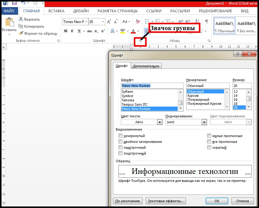Open the Буфер обмена group dialog launcher
This screenshot has height=208, width=259.
click(x=58, y=41)
